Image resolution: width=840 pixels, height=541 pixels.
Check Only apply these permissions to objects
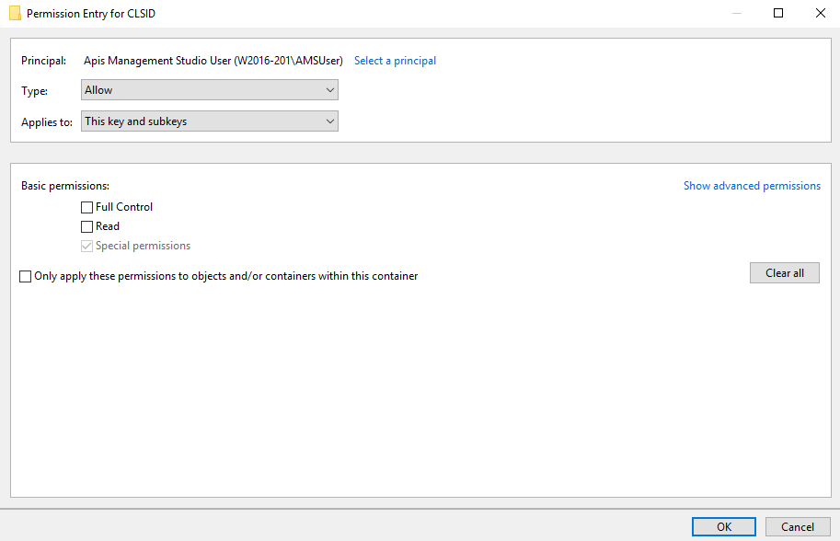click(26, 276)
